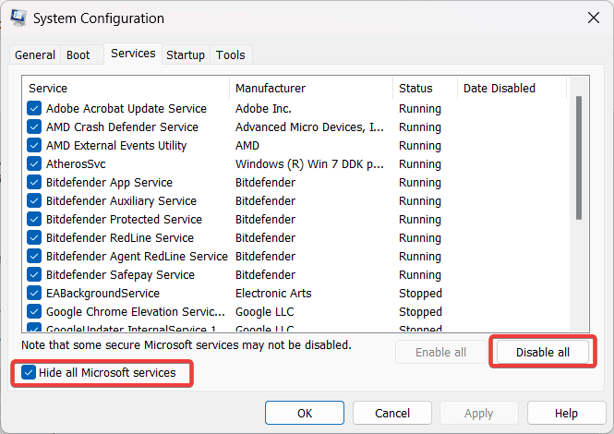Select 'Bitdefender Safepay Service' row text

point(120,274)
